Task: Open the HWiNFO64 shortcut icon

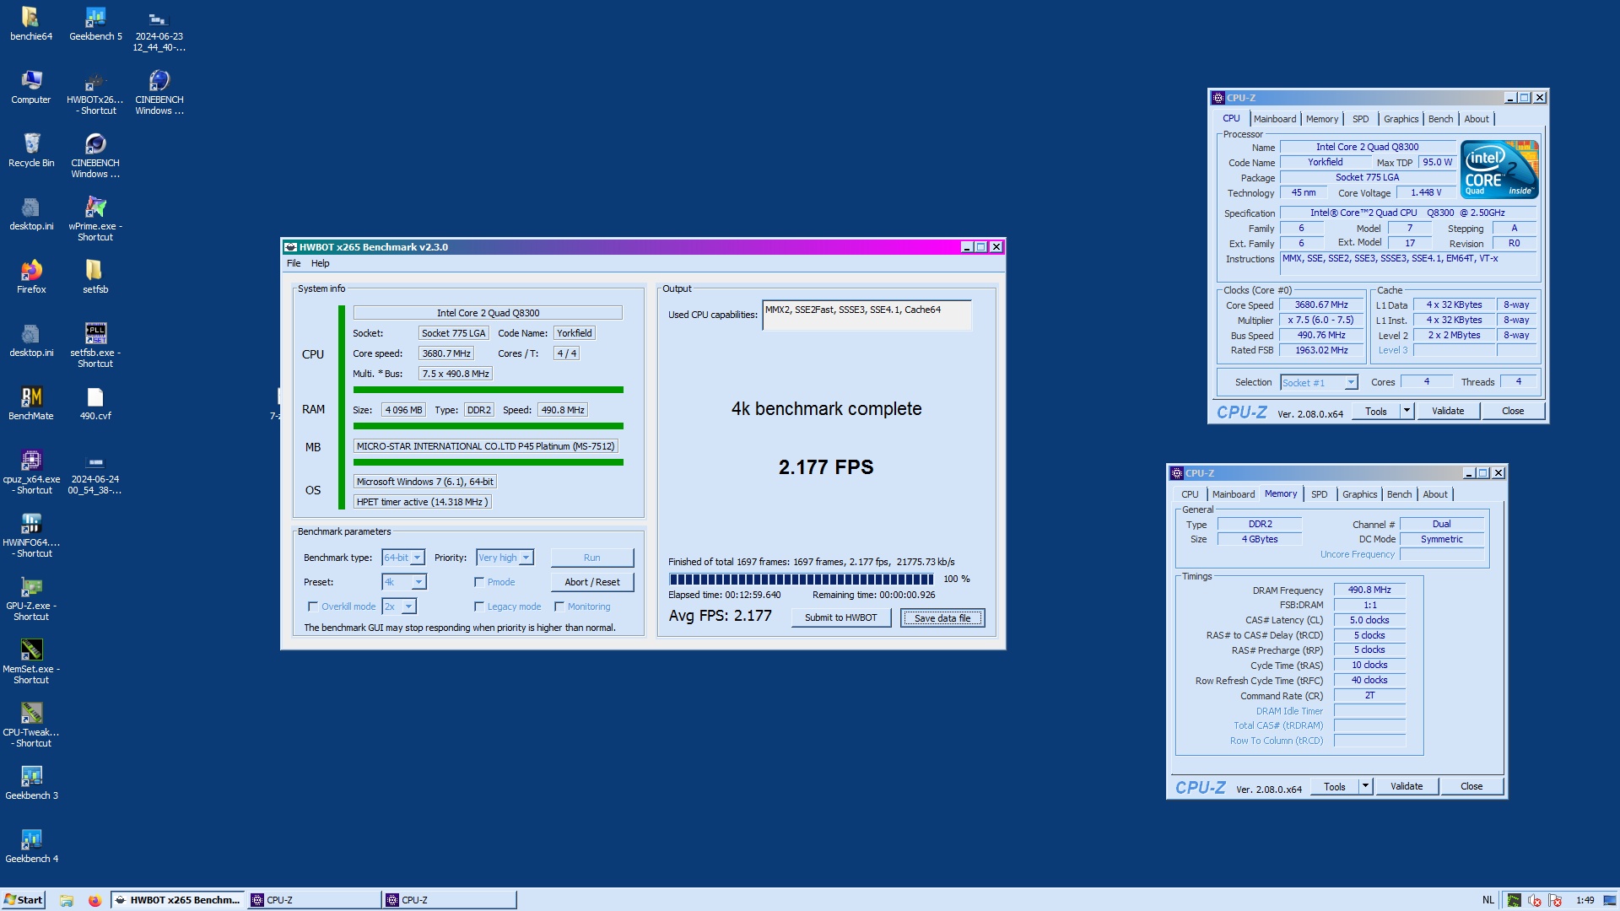Action: (x=31, y=536)
